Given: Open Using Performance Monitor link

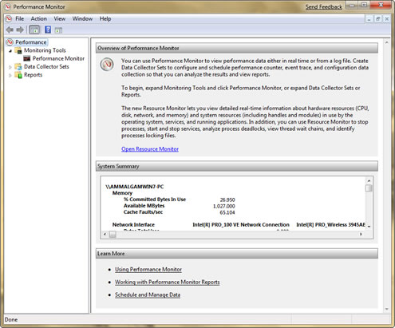Looking at the screenshot, I should tap(148, 269).
